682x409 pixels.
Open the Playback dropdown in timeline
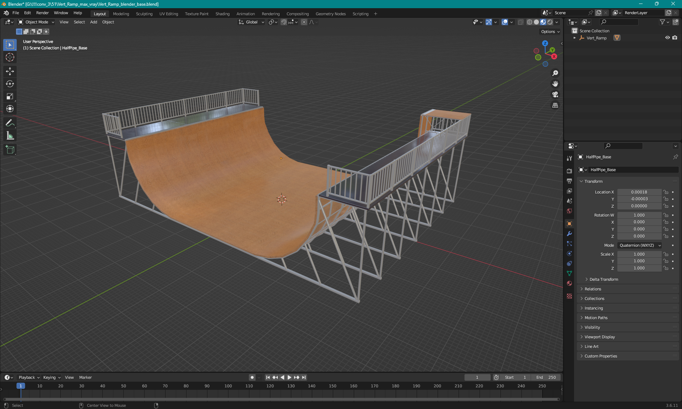(x=29, y=377)
